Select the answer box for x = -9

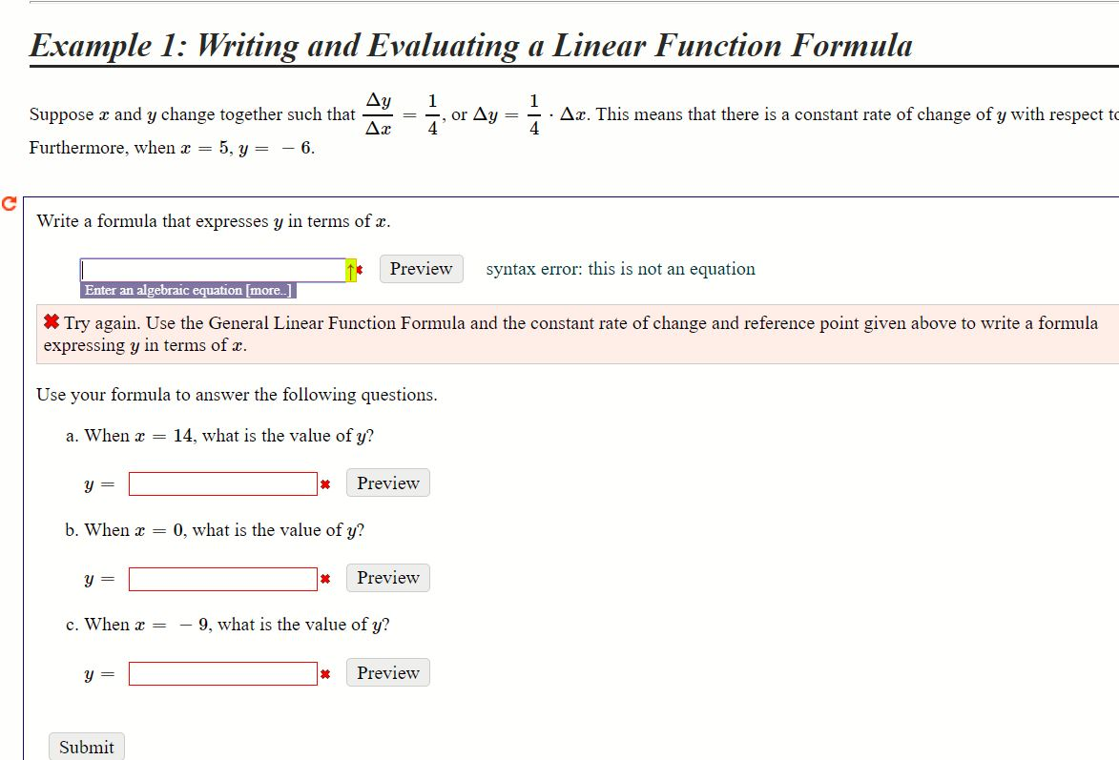coord(222,673)
